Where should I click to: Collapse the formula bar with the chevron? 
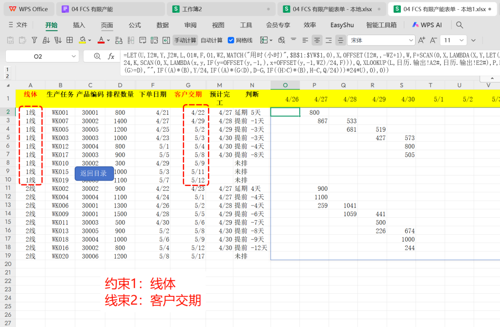(x=492, y=79)
